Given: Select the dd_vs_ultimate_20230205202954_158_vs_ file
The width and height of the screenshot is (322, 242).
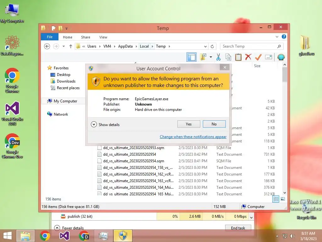Looking at the screenshot, I should (138, 168).
